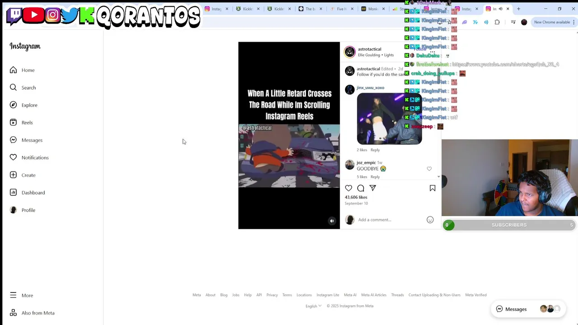Open jinx_uwu_xoxo's profile
Image resolution: width=578 pixels, height=325 pixels.
pyautogui.click(x=370, y=88)
